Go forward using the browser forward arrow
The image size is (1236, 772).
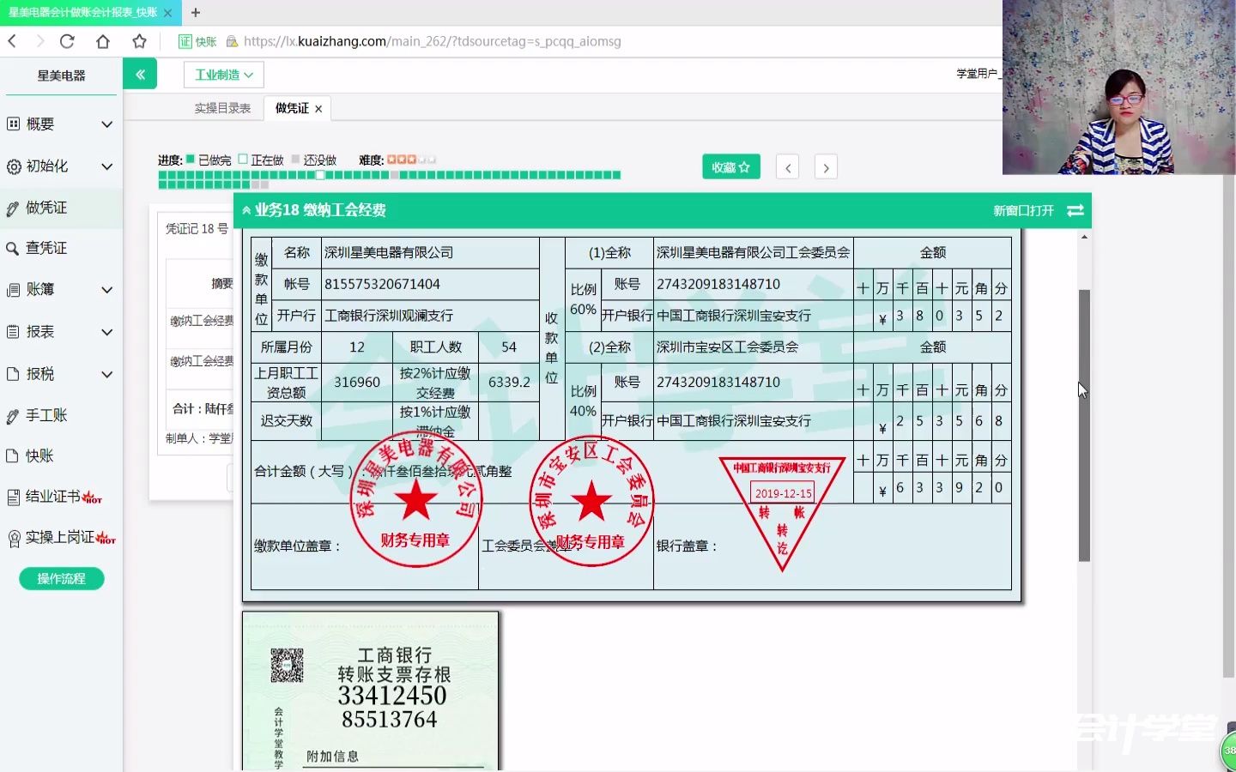[39, 41]
